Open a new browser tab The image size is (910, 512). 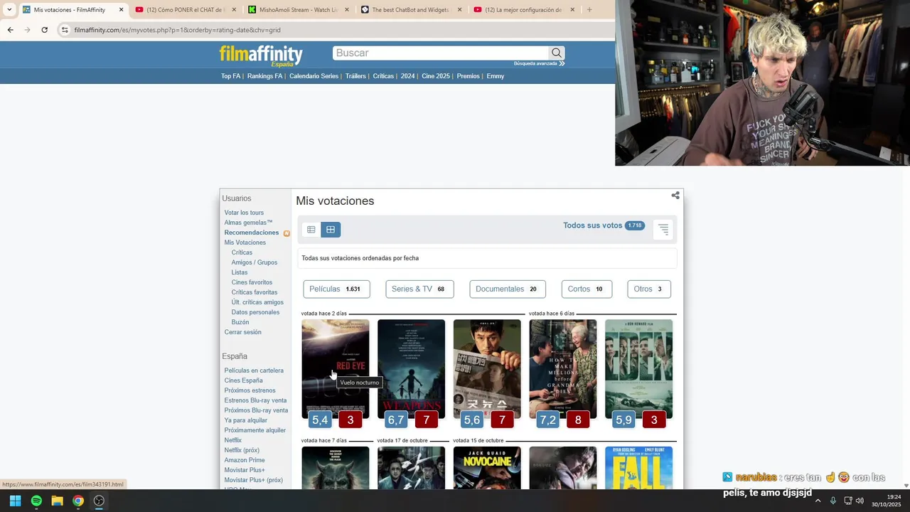pos(589,10)
